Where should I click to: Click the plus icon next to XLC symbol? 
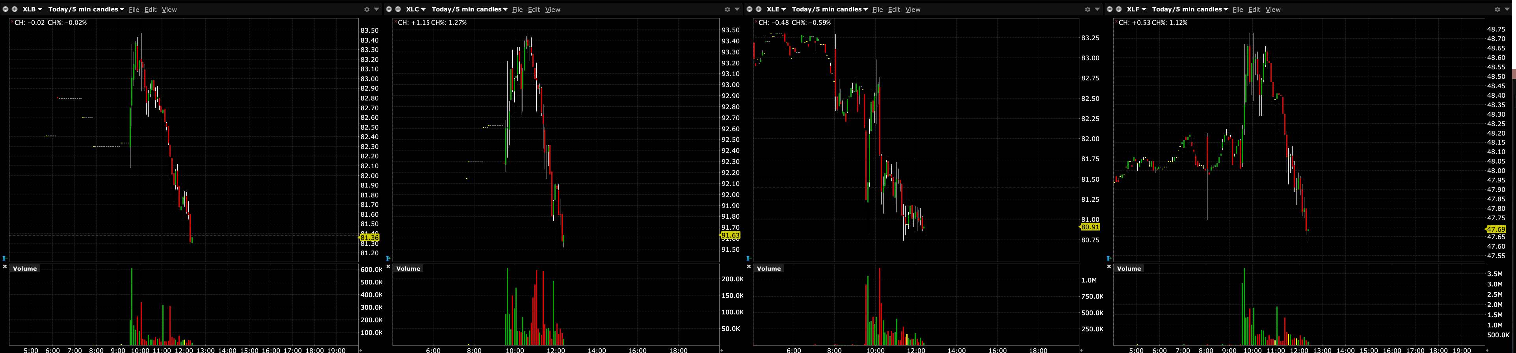point(398,9)
